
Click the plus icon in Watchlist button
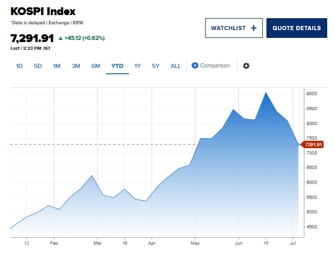click(x=253, y=28)
